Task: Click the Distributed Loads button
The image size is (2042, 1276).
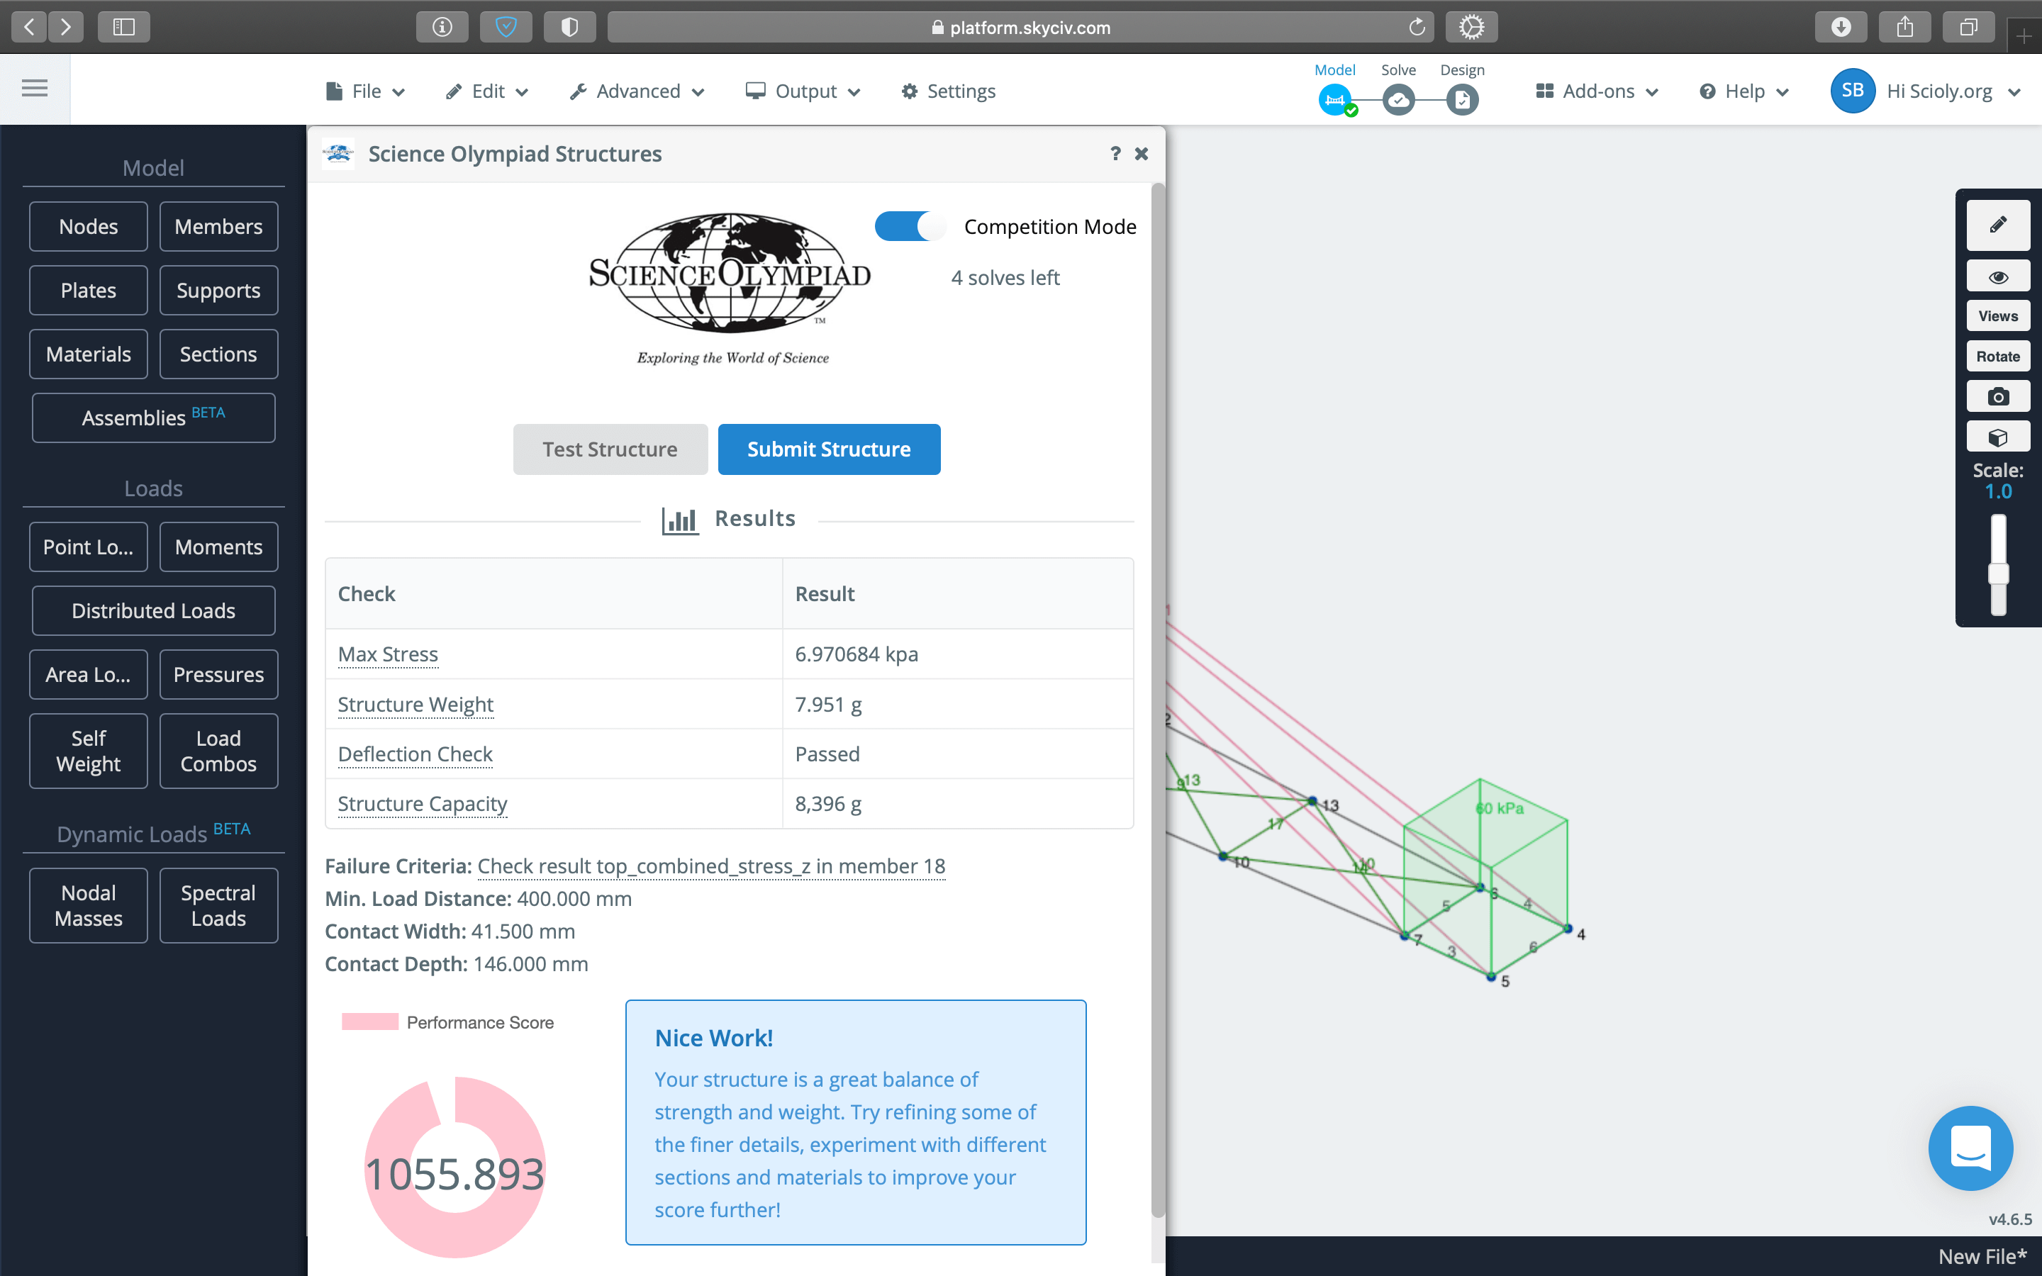Action: pyautogui.click(x=154, y=610)
